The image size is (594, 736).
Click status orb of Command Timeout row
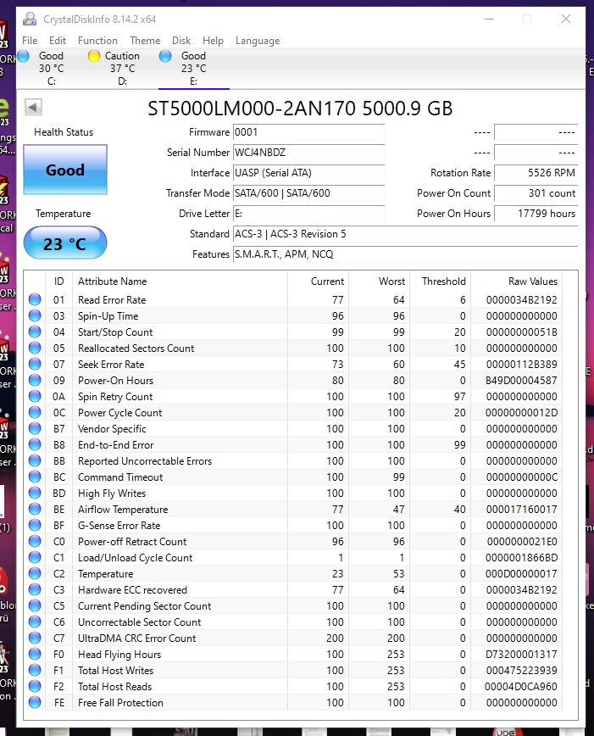click(35, 477)
